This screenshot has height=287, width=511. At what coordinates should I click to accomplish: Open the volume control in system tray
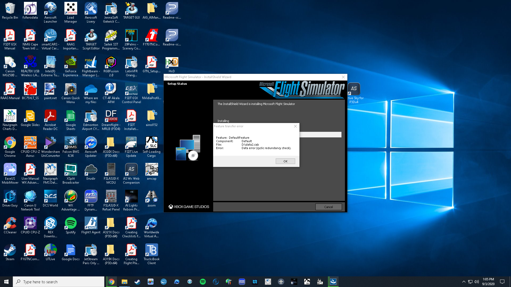[477, 282]
